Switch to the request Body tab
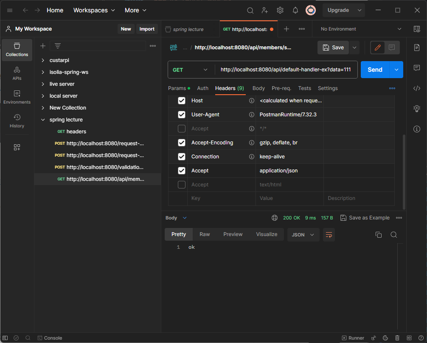This screenshot has width=427, height=343. pos(258,88)
